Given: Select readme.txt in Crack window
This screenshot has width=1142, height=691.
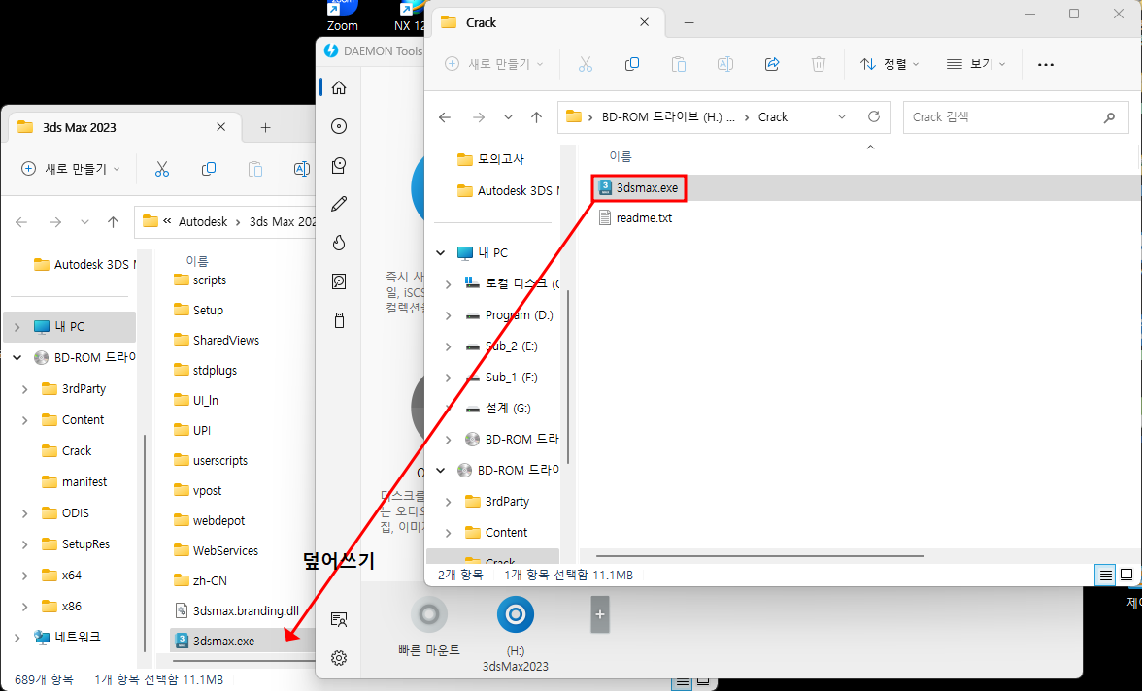Looking at the screenshot, I should tap(644, 217).
